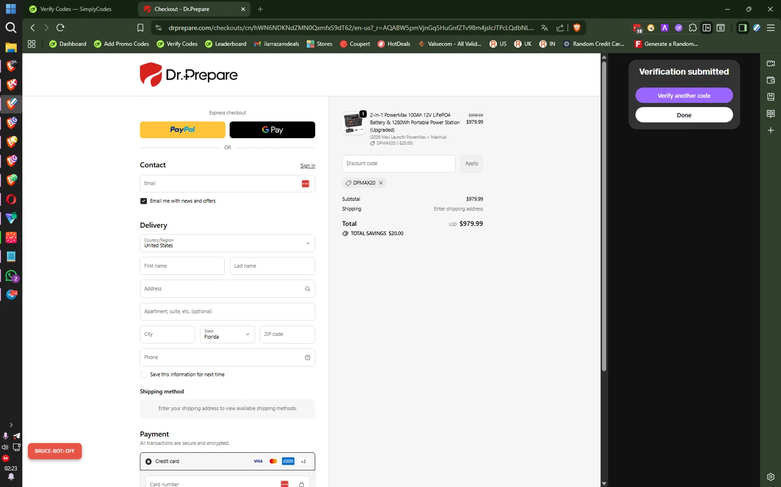Switch to Verify Codes — SimplyCodes tab

point(75,9)
